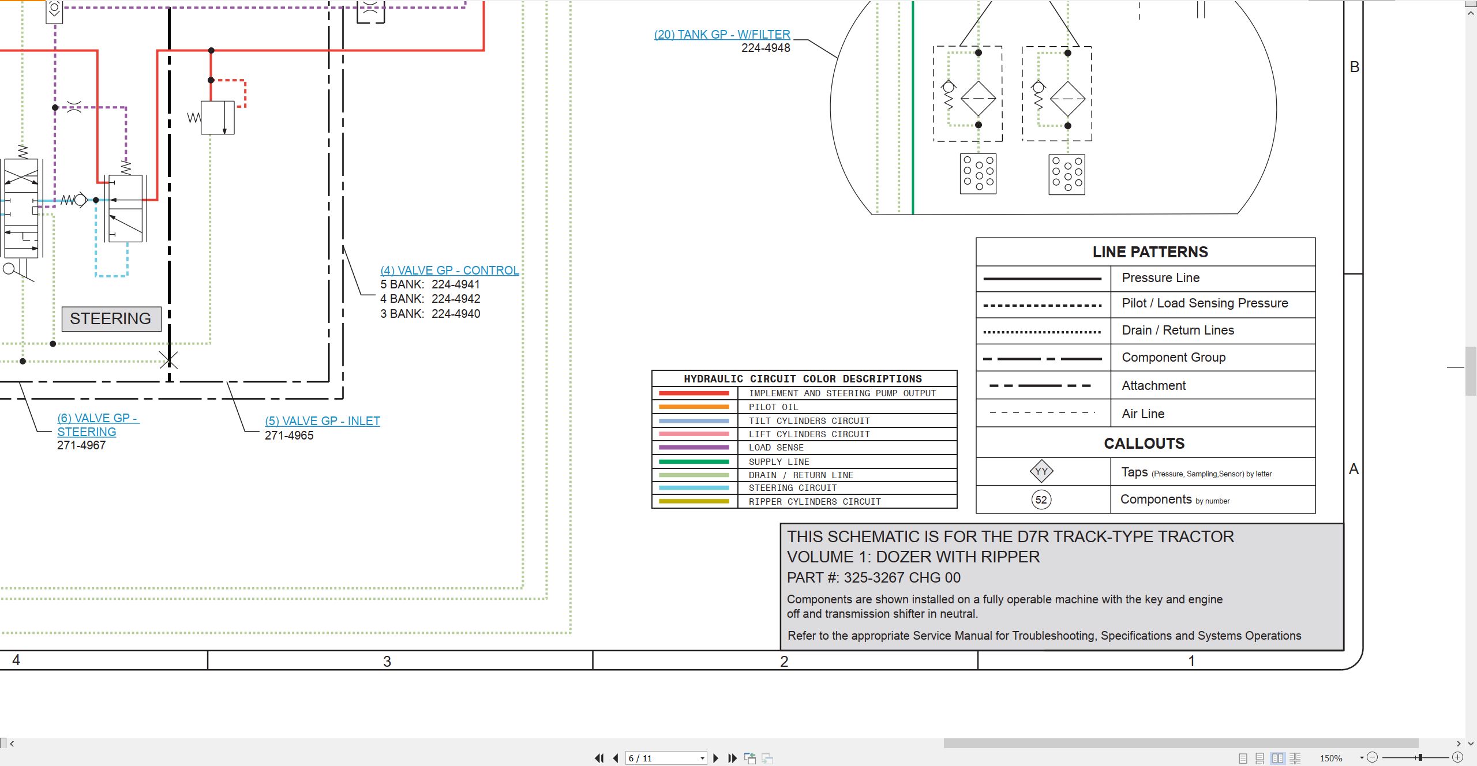Click the next view navigation icon
Viewport: 1477px width, 766px height.
[767, 758]
